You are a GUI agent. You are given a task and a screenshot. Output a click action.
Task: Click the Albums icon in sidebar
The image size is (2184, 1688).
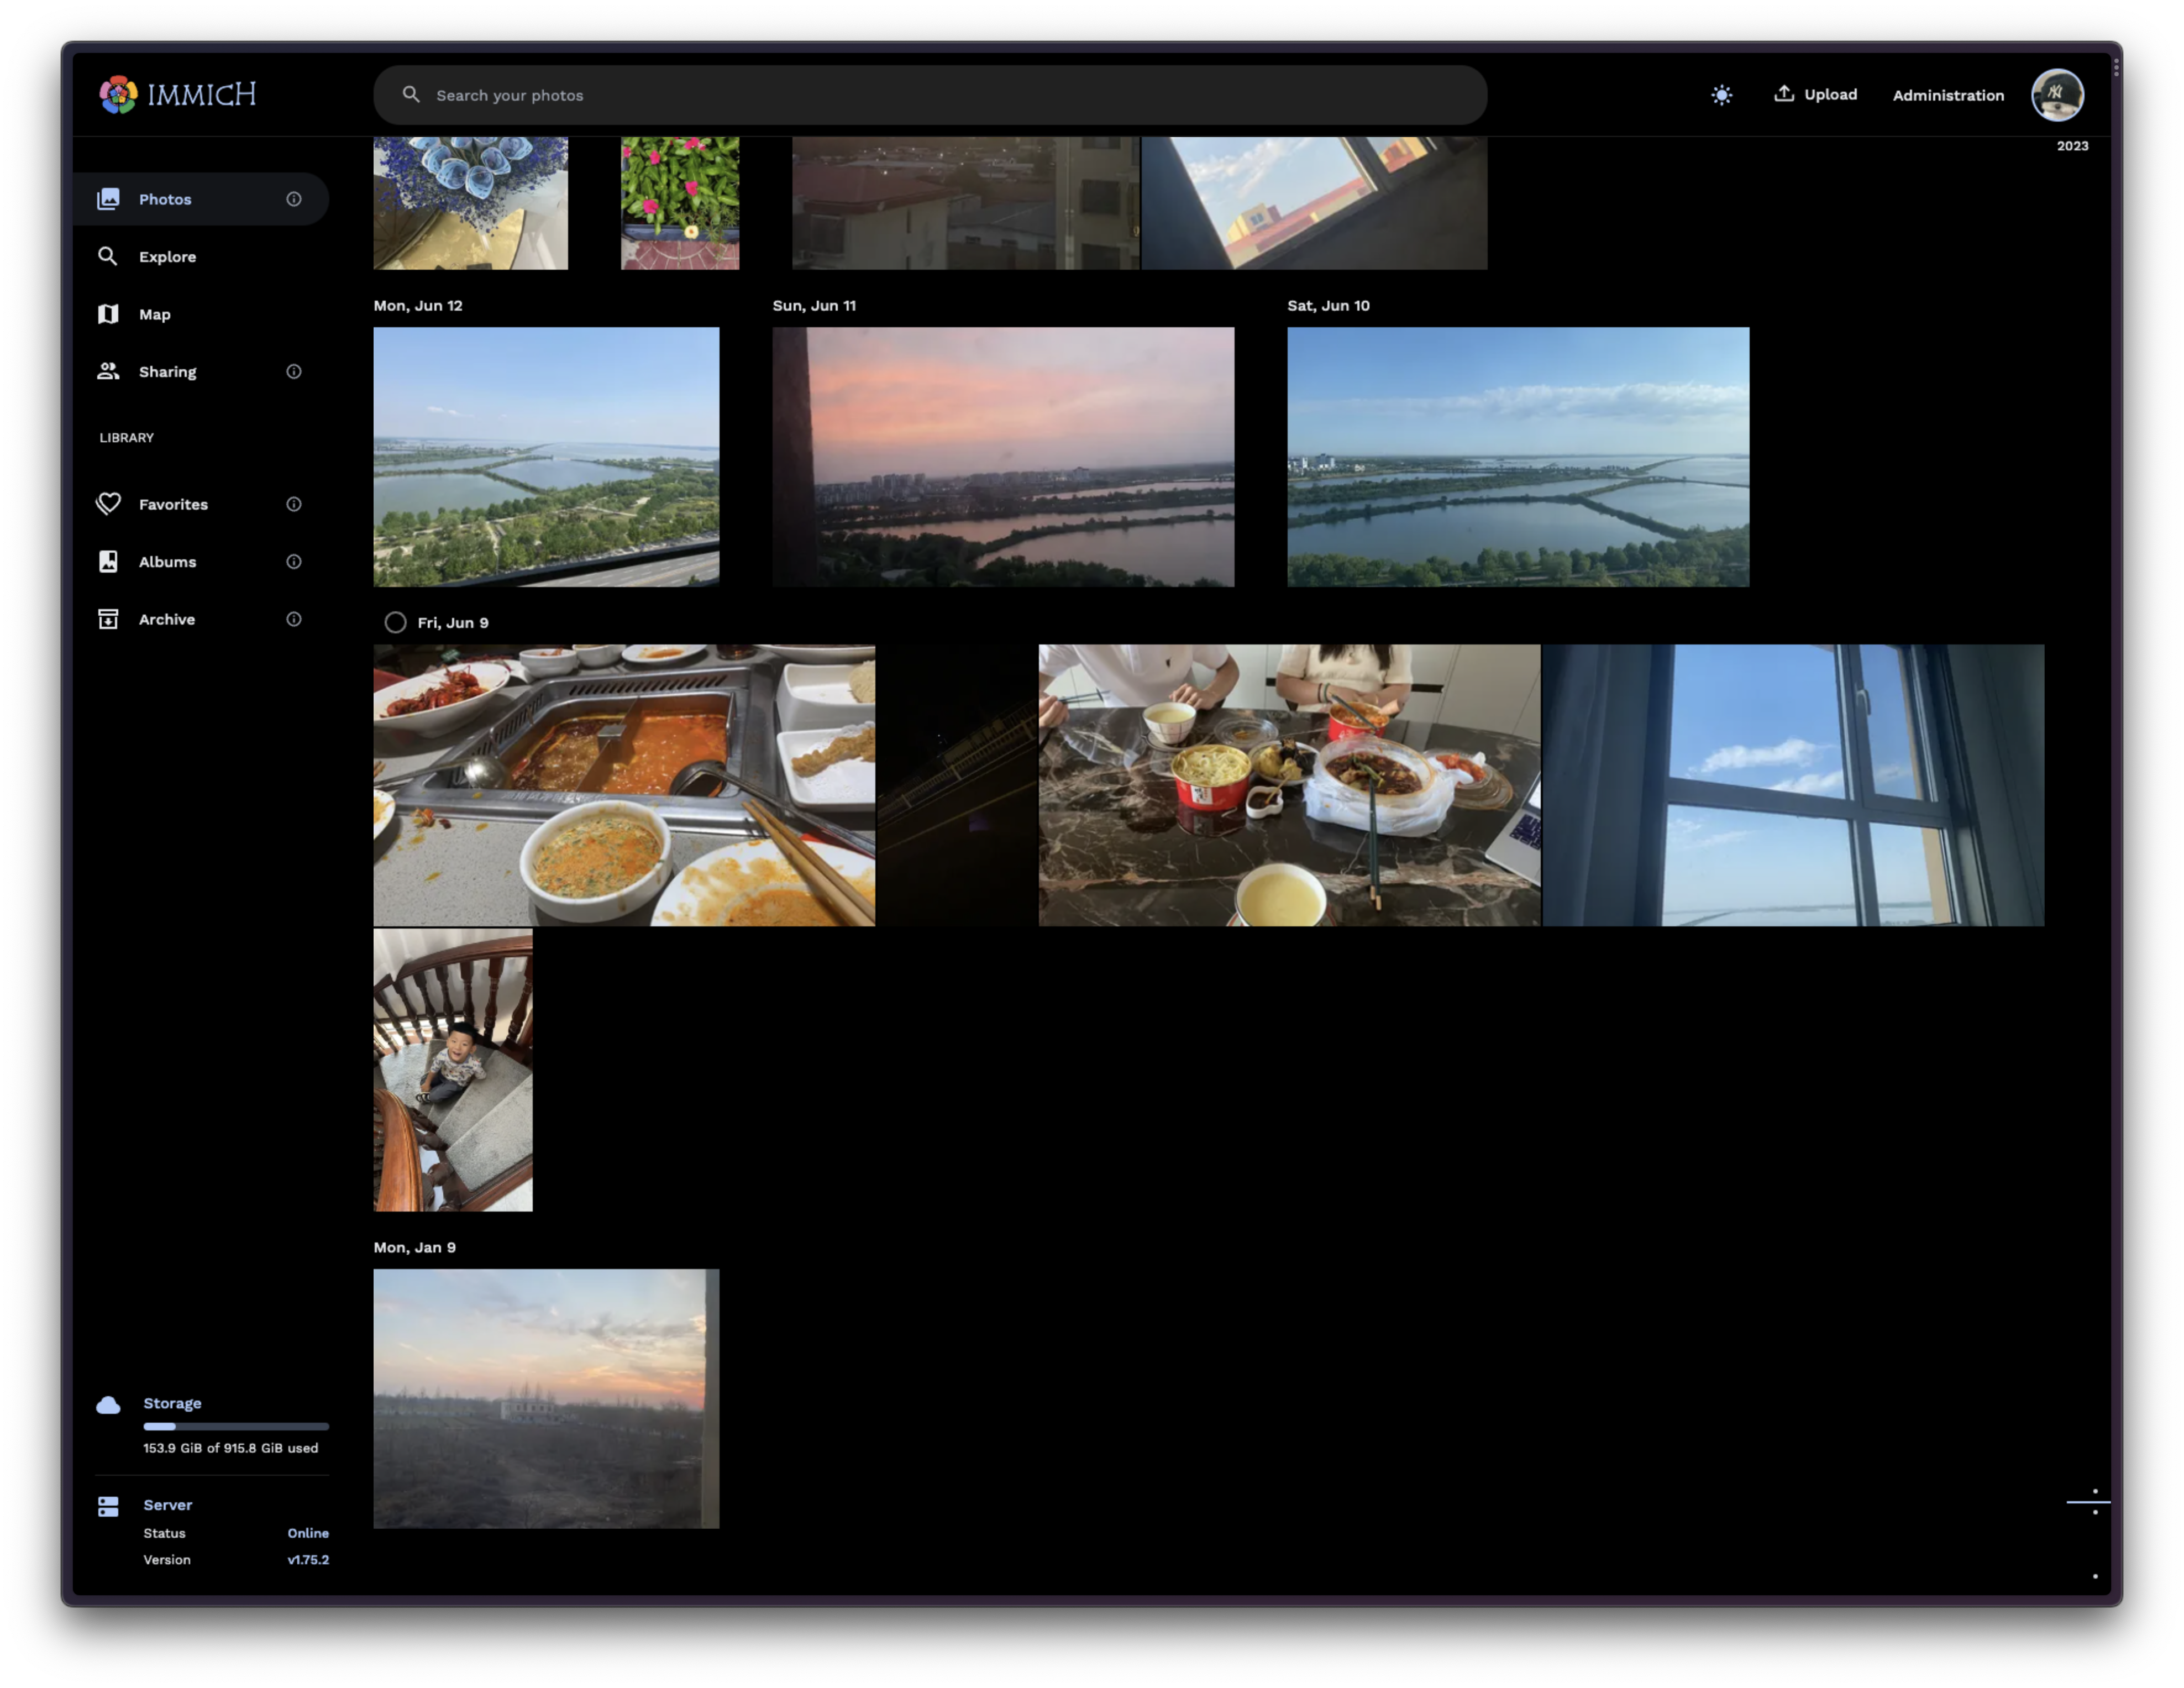point(108,562)
